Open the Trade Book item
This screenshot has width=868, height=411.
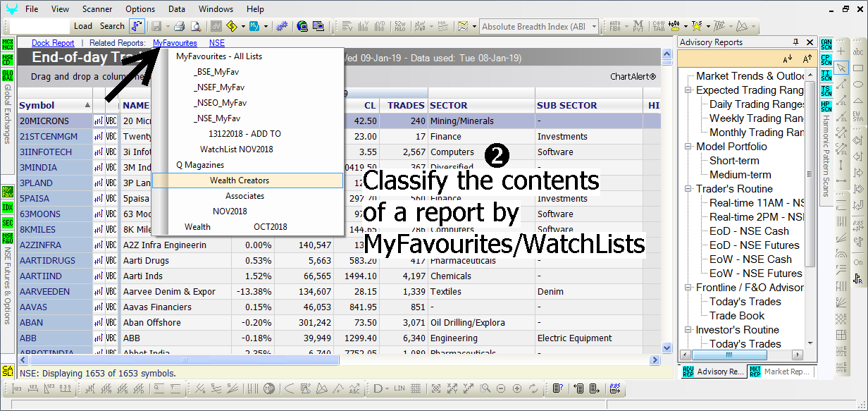pos(737,316)
